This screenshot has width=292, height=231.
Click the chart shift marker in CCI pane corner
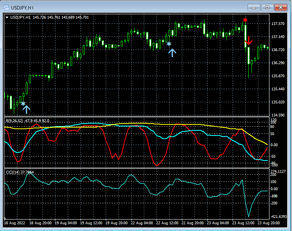pos(5,218)
